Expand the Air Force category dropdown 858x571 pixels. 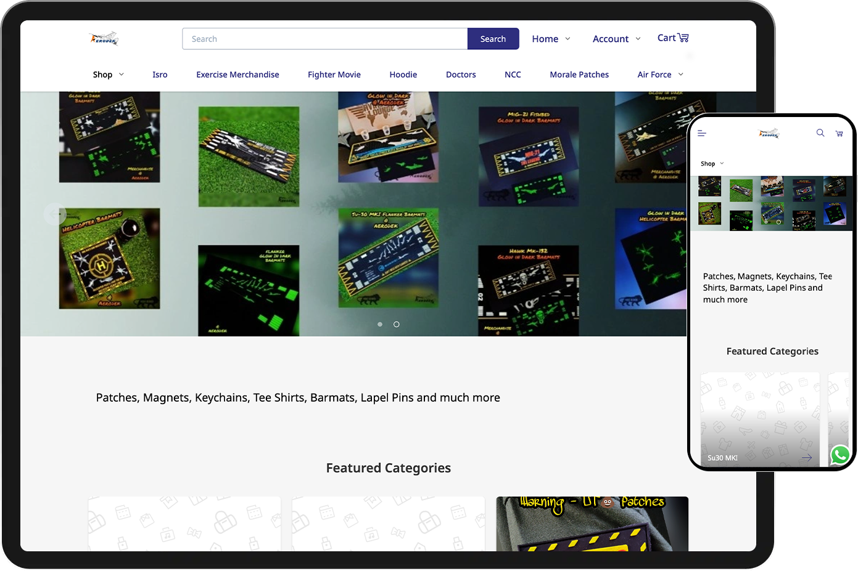pyautogui.click(x=660, y=75)
